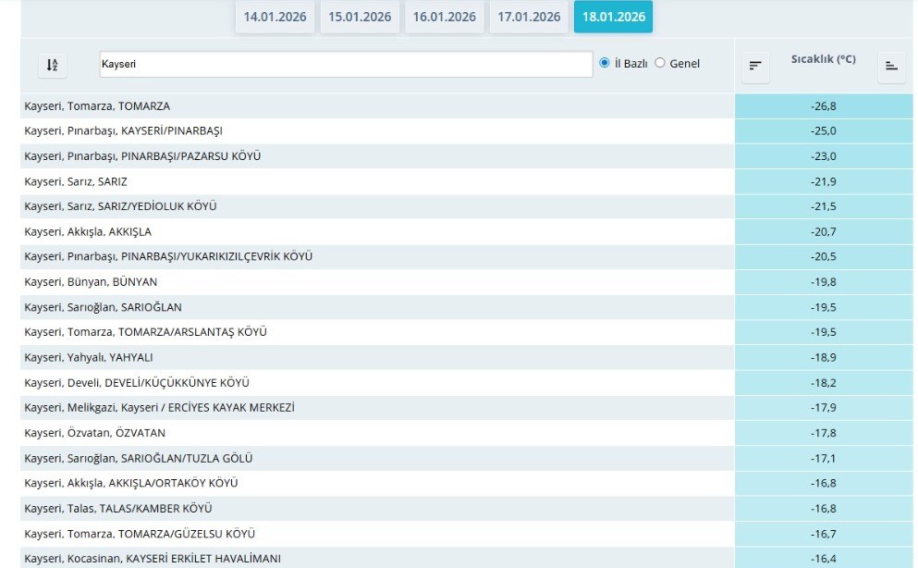Click the -17,8 temperature cell for Özvatan
Viewport: 918px width, 568px height.
[823, 433]
